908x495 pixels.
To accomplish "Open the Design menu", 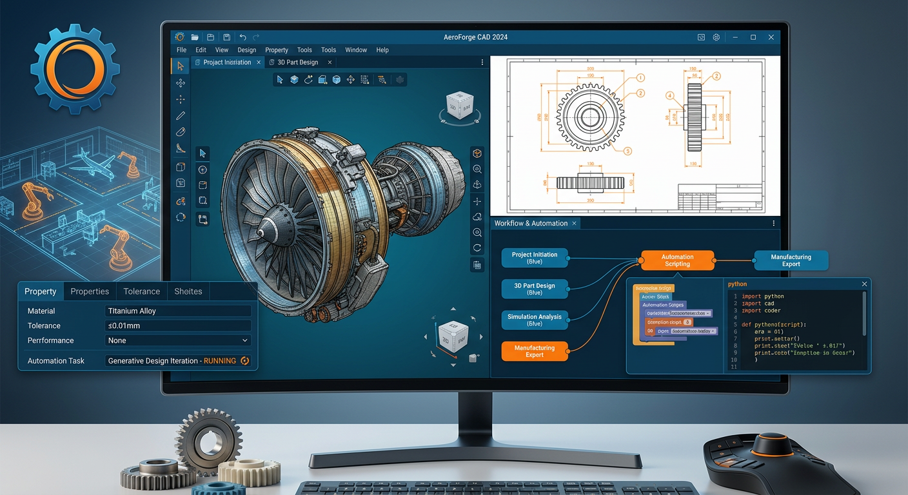I will [x=246, y=50].
